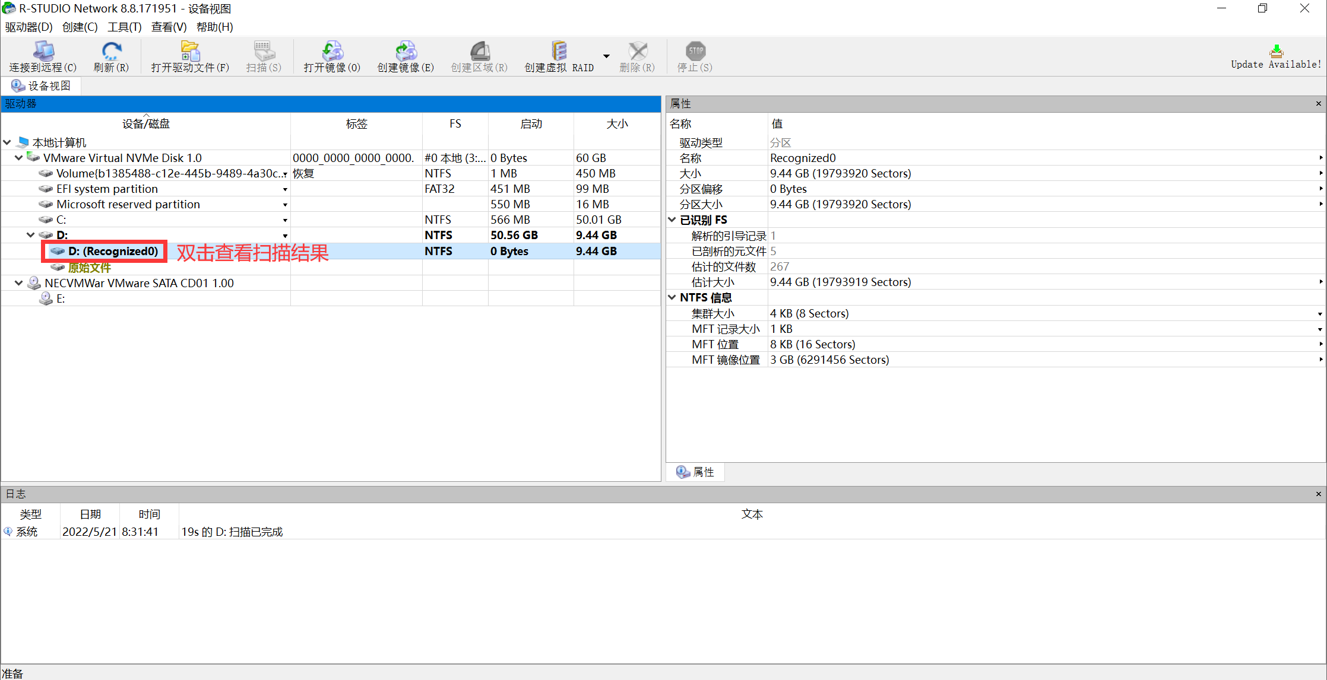The width and height of the screenshot is (1327, 680).
Task: Click the 类型 column header in log
Action: (x=31, y=514)
